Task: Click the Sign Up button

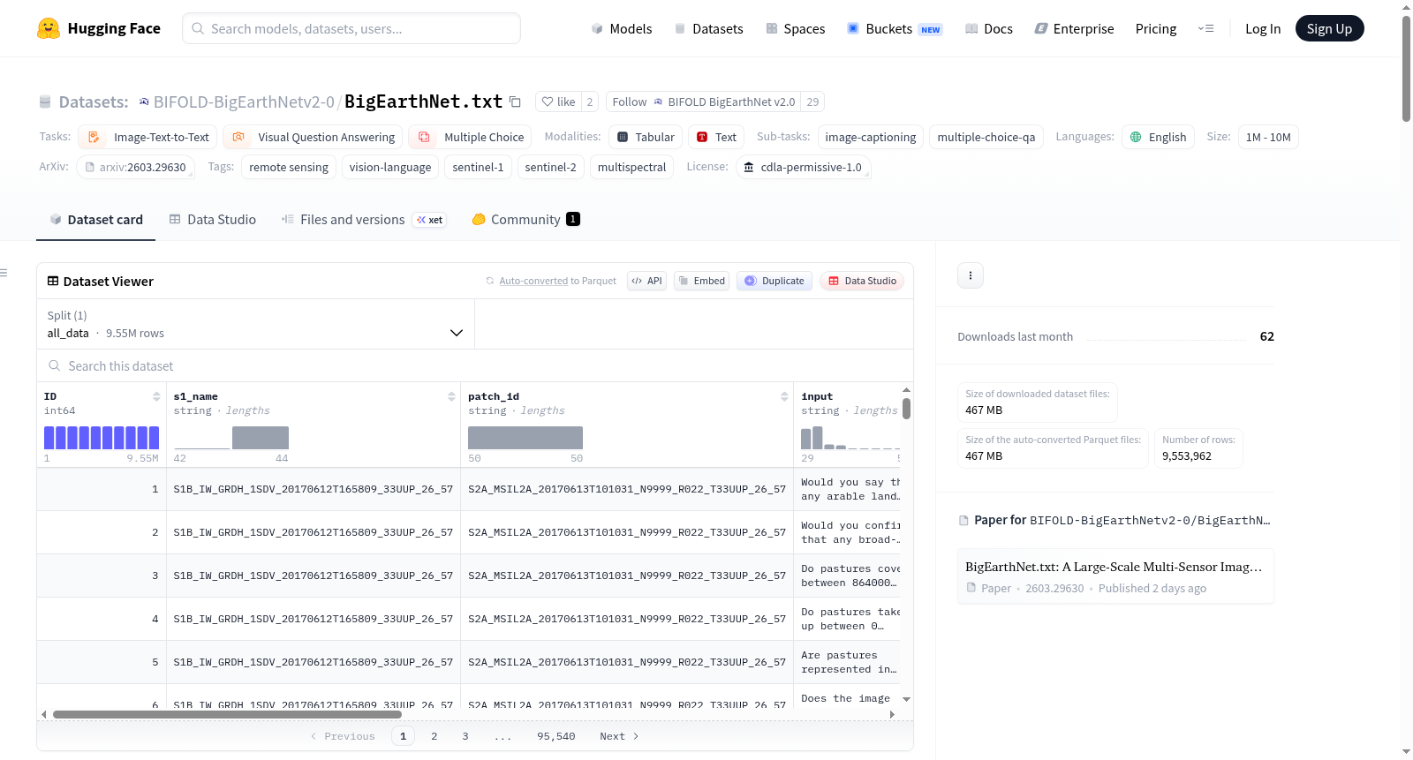Action: click(1329, 28)
